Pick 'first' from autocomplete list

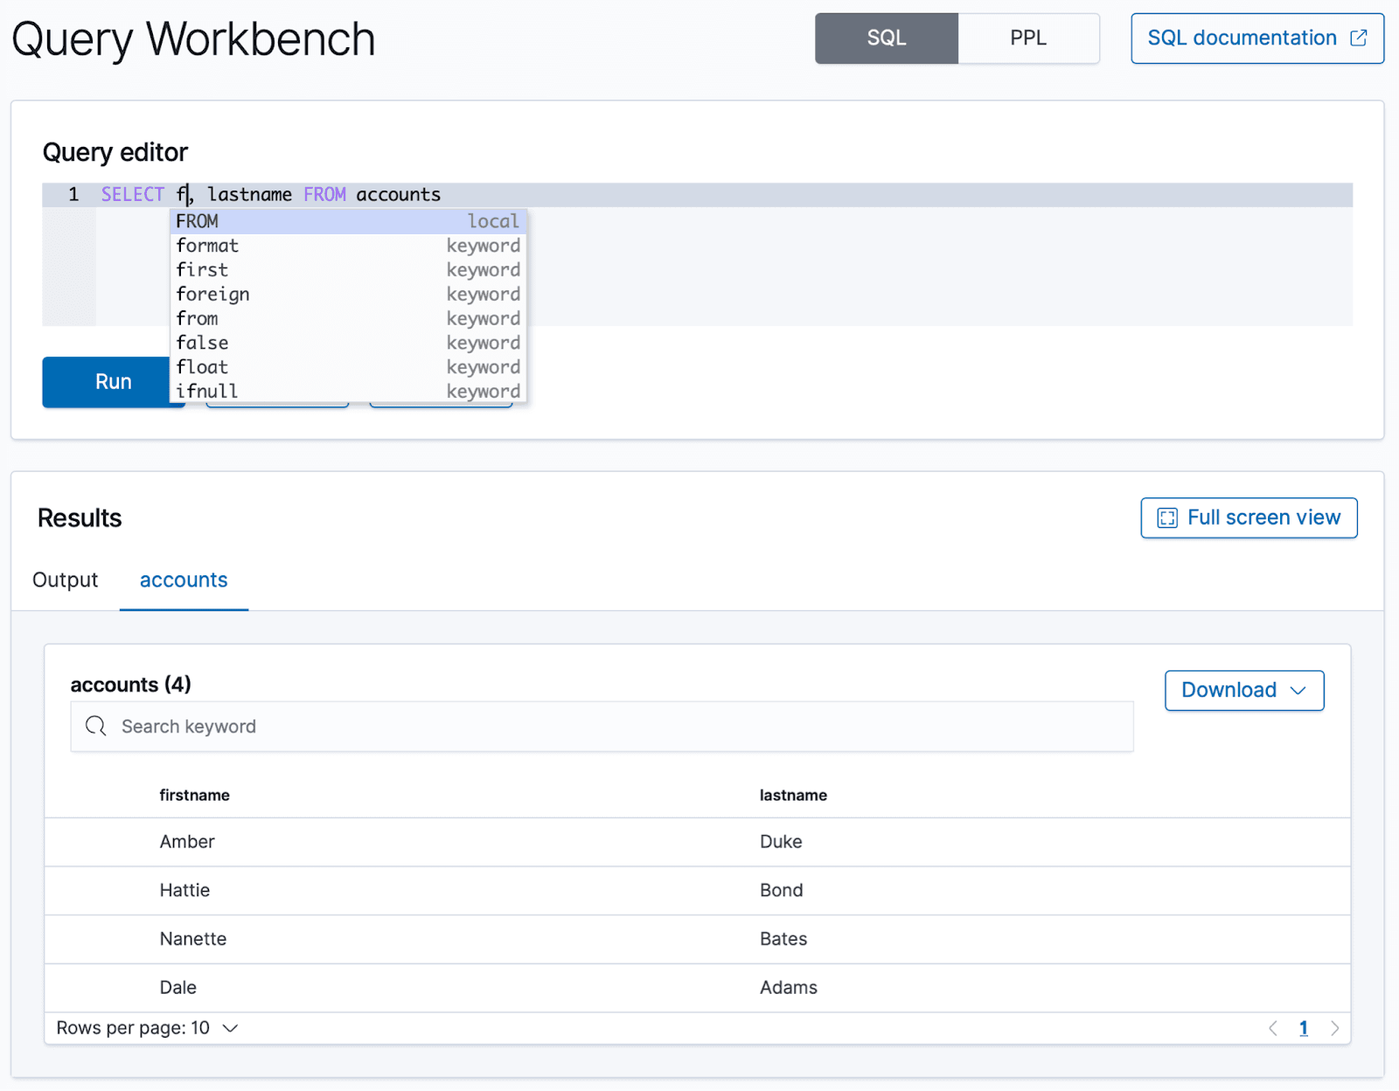pos(347,270)
